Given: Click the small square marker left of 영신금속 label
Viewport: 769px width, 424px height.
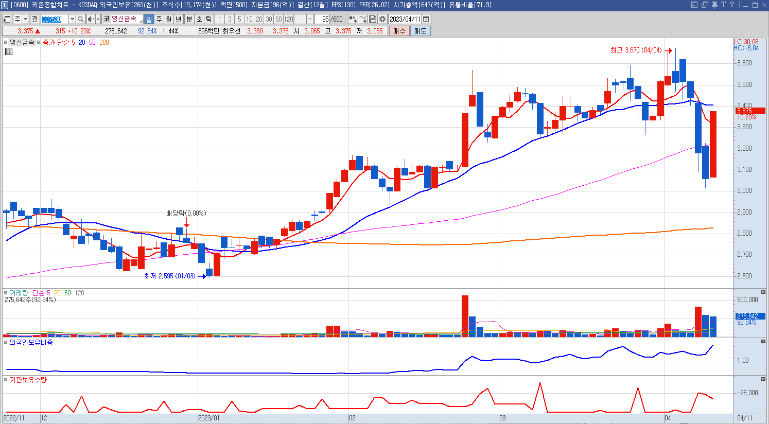Looking at the screenshot, I should pyautogui.click(x=6, y=43).
